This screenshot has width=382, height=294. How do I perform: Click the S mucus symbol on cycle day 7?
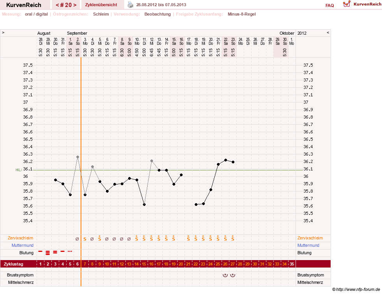85,239
